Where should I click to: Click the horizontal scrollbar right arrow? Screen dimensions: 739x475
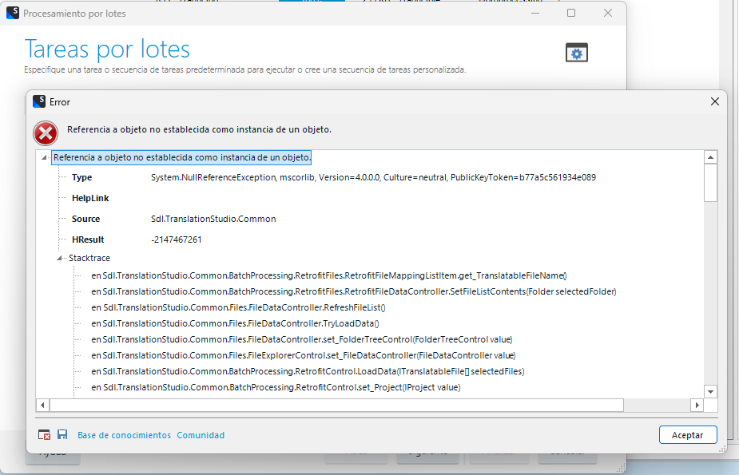tap(697, 405)
